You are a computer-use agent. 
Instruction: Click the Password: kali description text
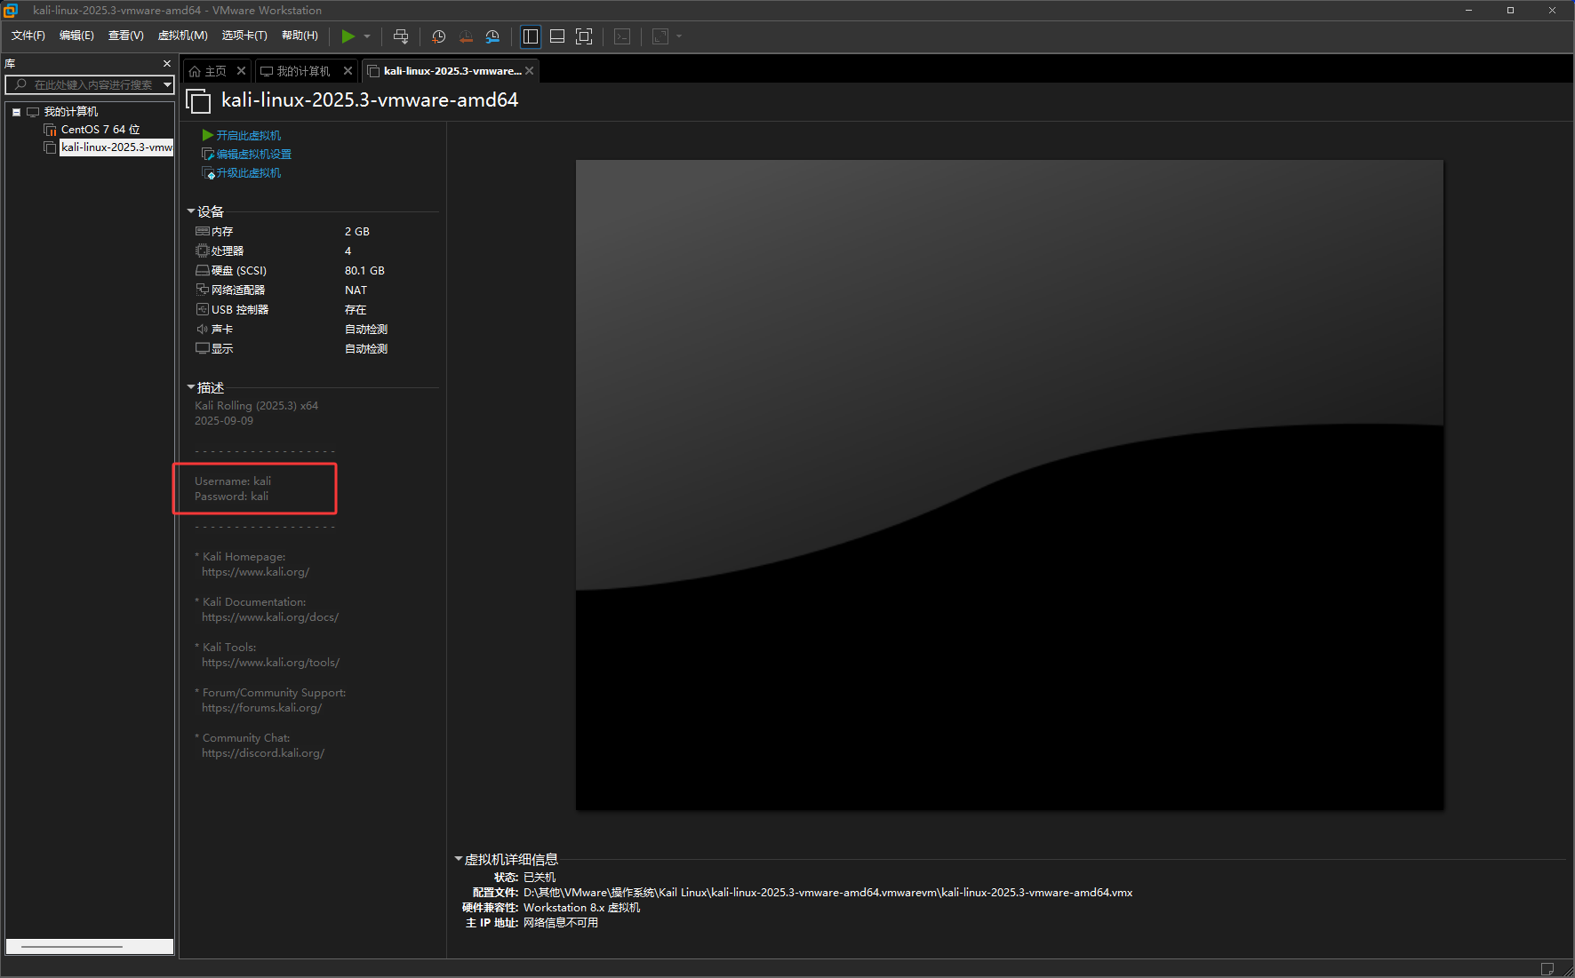tap(231, 497)
